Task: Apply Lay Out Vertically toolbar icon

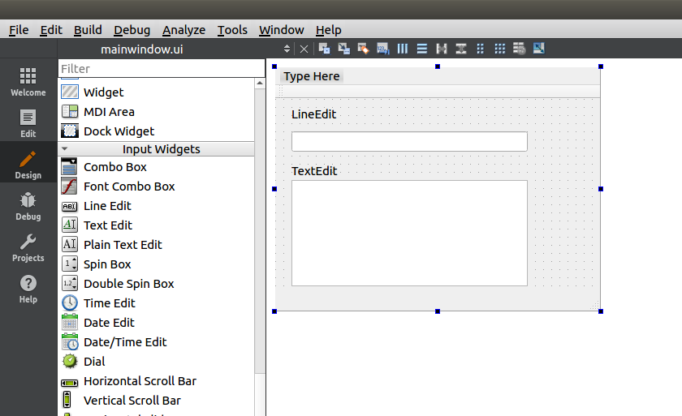Action: (422, 49)
